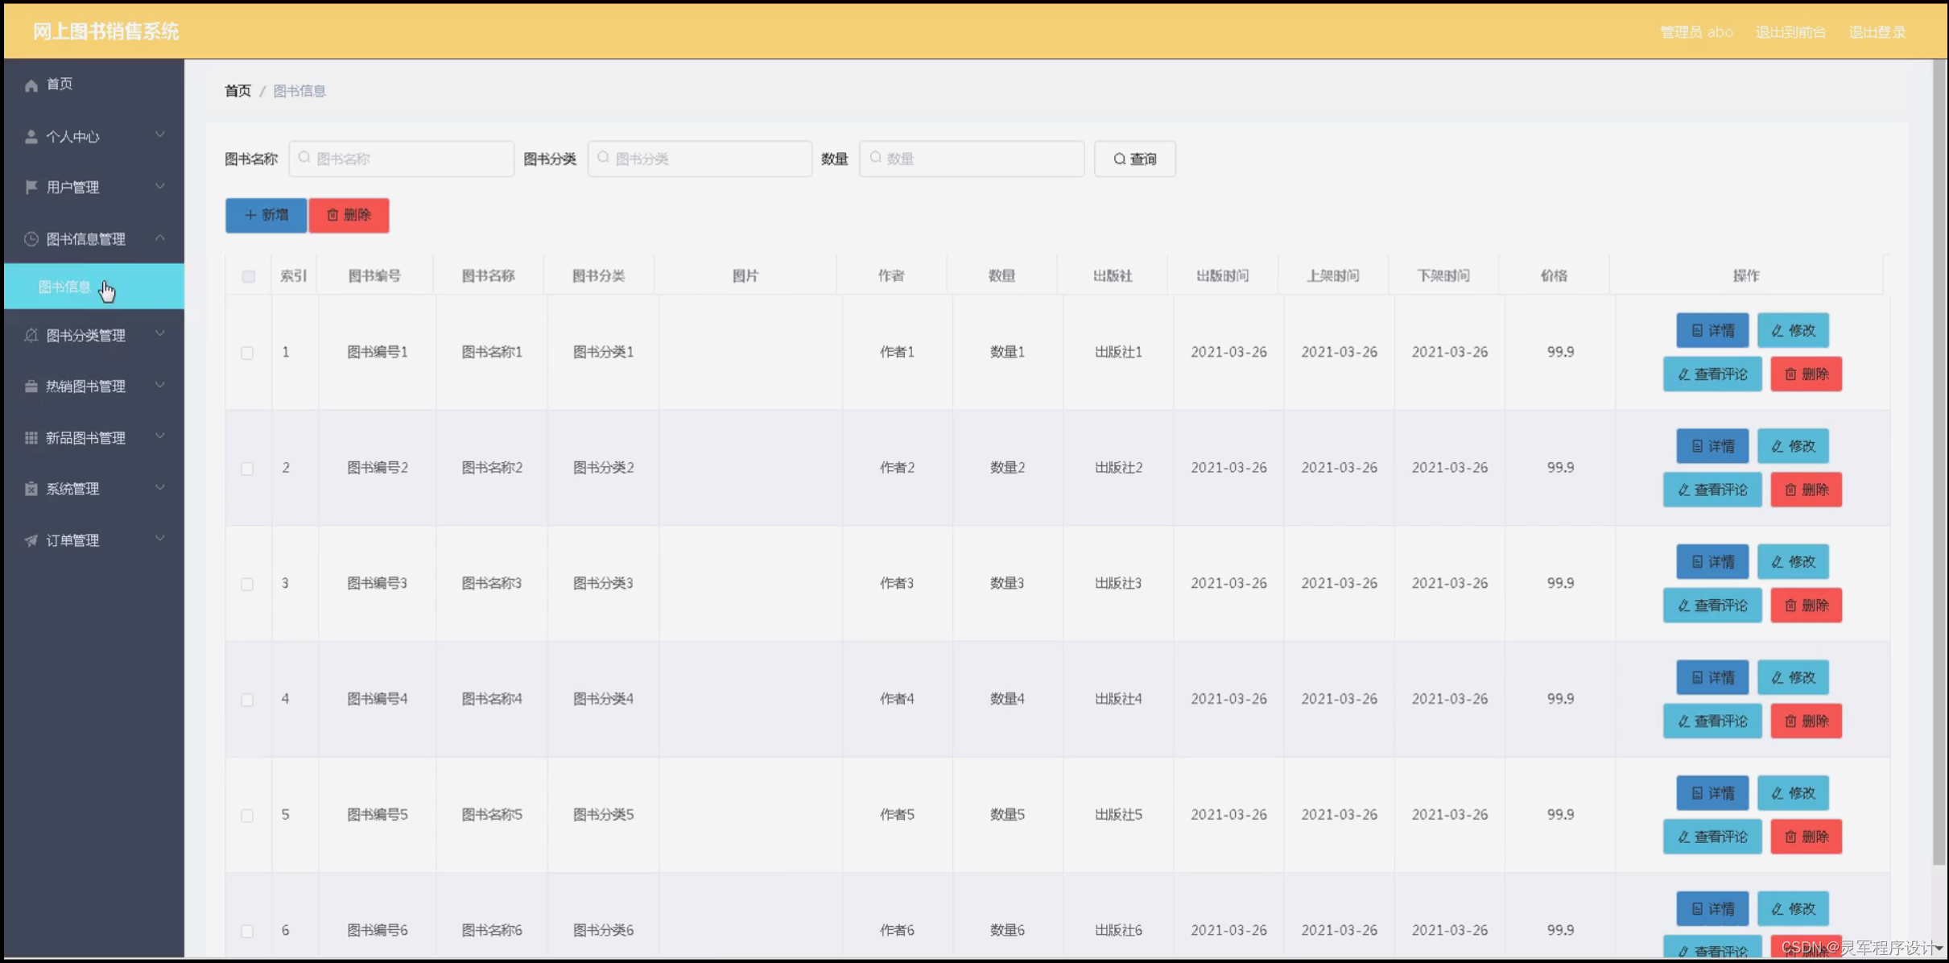Select the 图书信息管理 clock icon
1949x963 pixels.
[x=31, y=238]
